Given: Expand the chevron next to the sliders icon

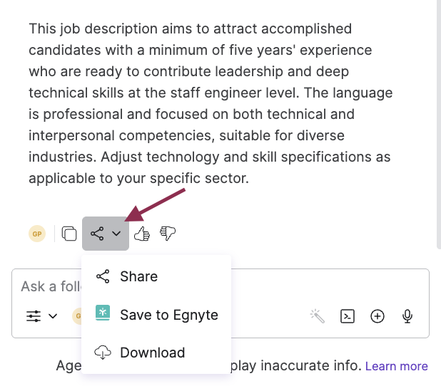Looking at the screenshot, I should pos(53,315).
